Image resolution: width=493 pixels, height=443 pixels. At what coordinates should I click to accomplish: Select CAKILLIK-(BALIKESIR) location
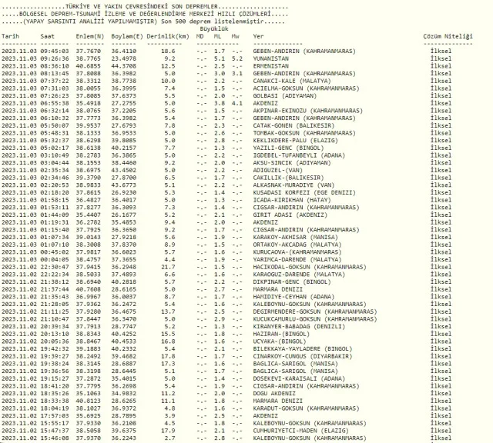[288, 178]
